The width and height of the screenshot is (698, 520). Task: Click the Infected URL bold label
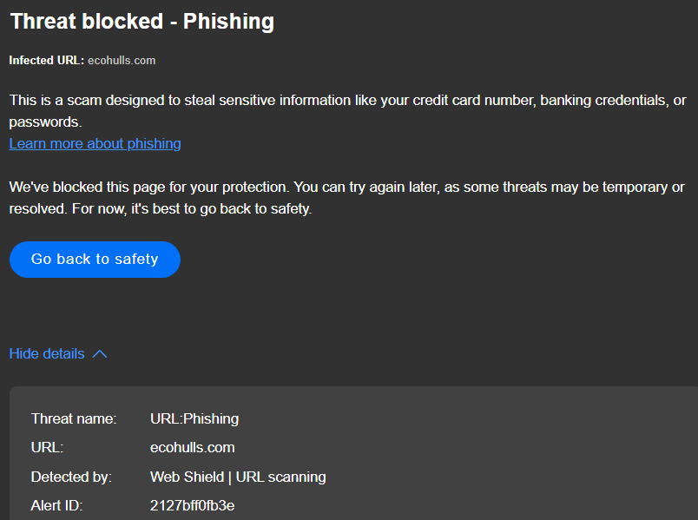pyautogui.click(x=47, y=61)
